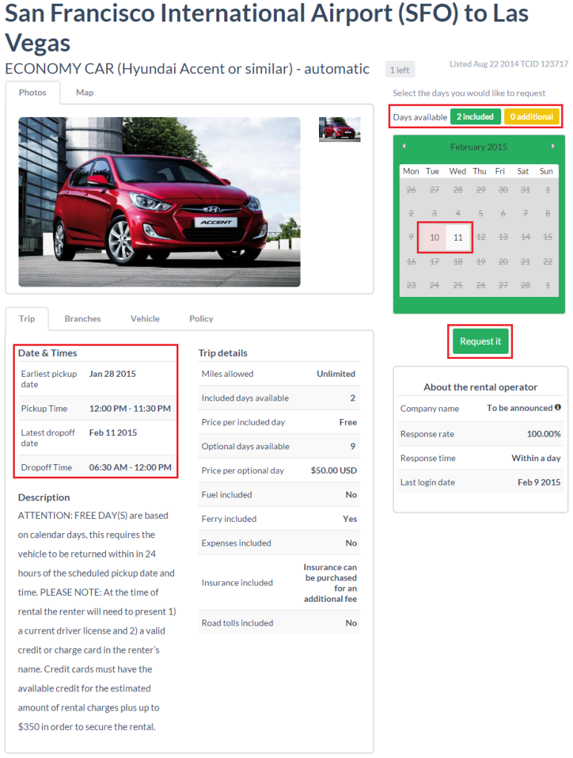Go to previous month in calendar
The width and height of the screenshot is (573, 758).
403,146
